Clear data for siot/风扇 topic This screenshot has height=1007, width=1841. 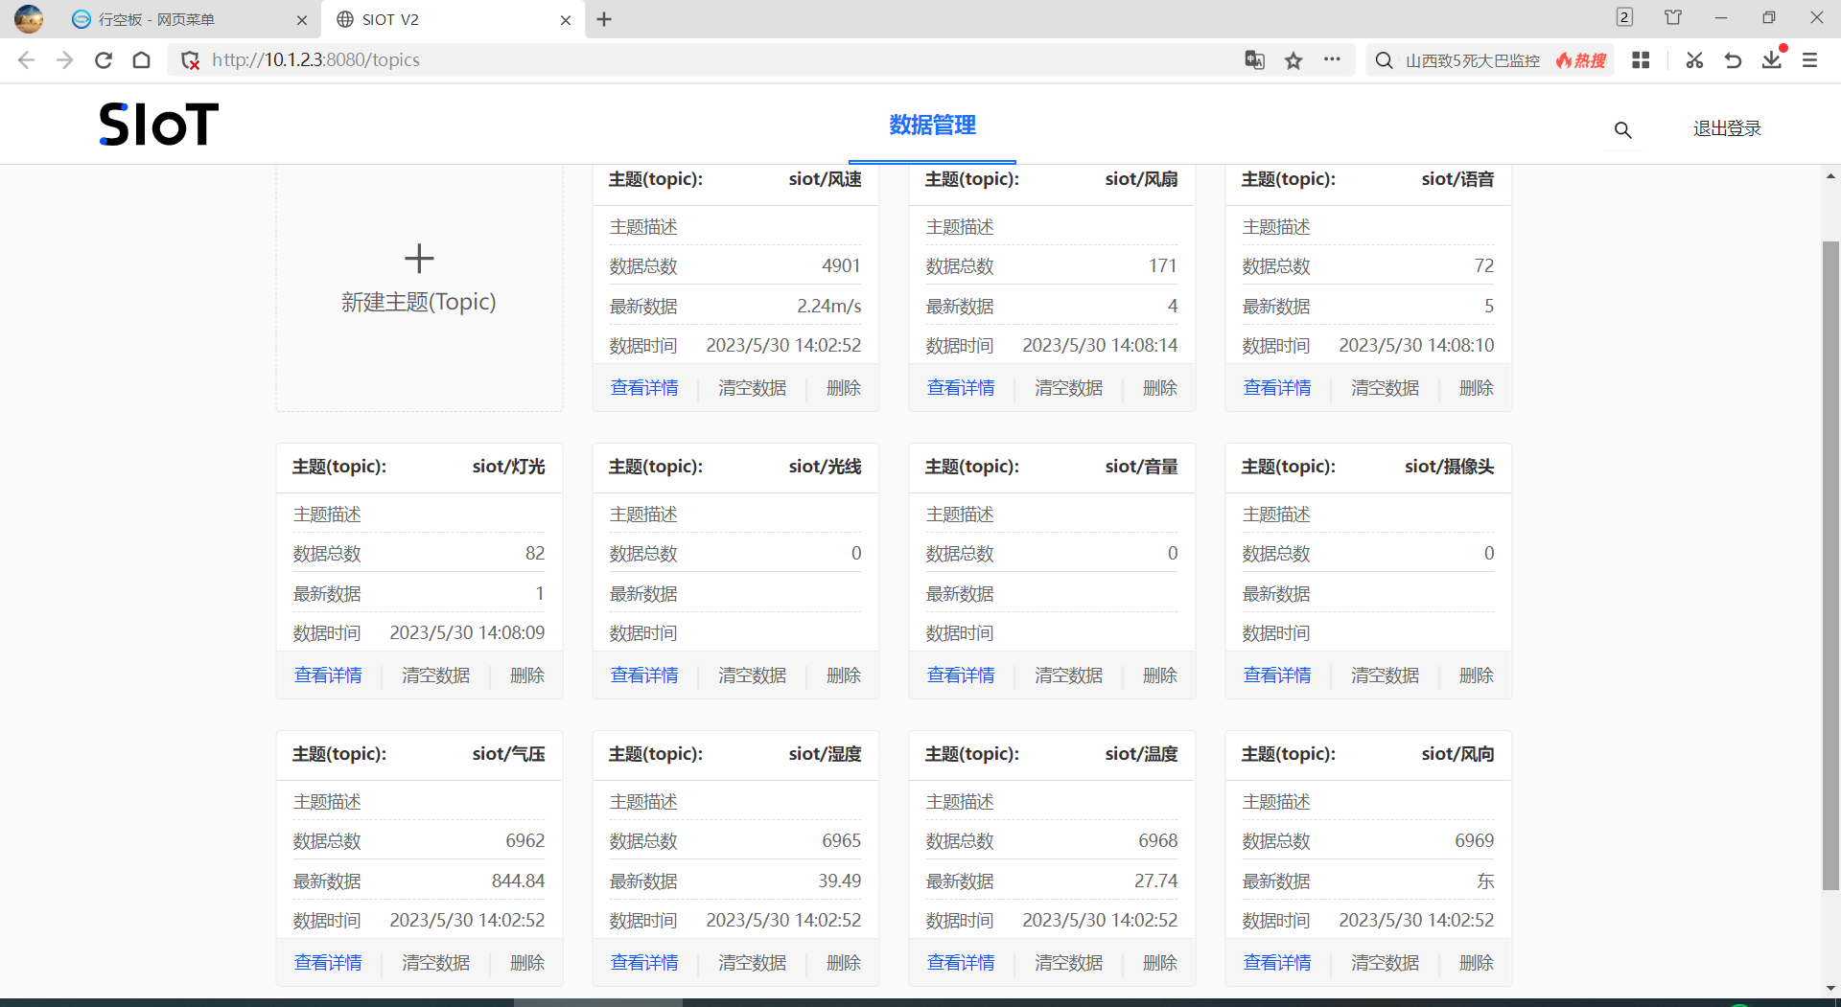[1069, 388]
